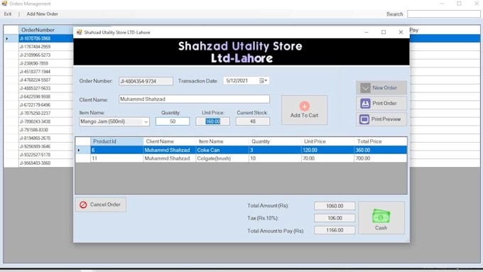Select order JI-7075250-2237 in the list
483x272 pixels.
tap(45, 114)
